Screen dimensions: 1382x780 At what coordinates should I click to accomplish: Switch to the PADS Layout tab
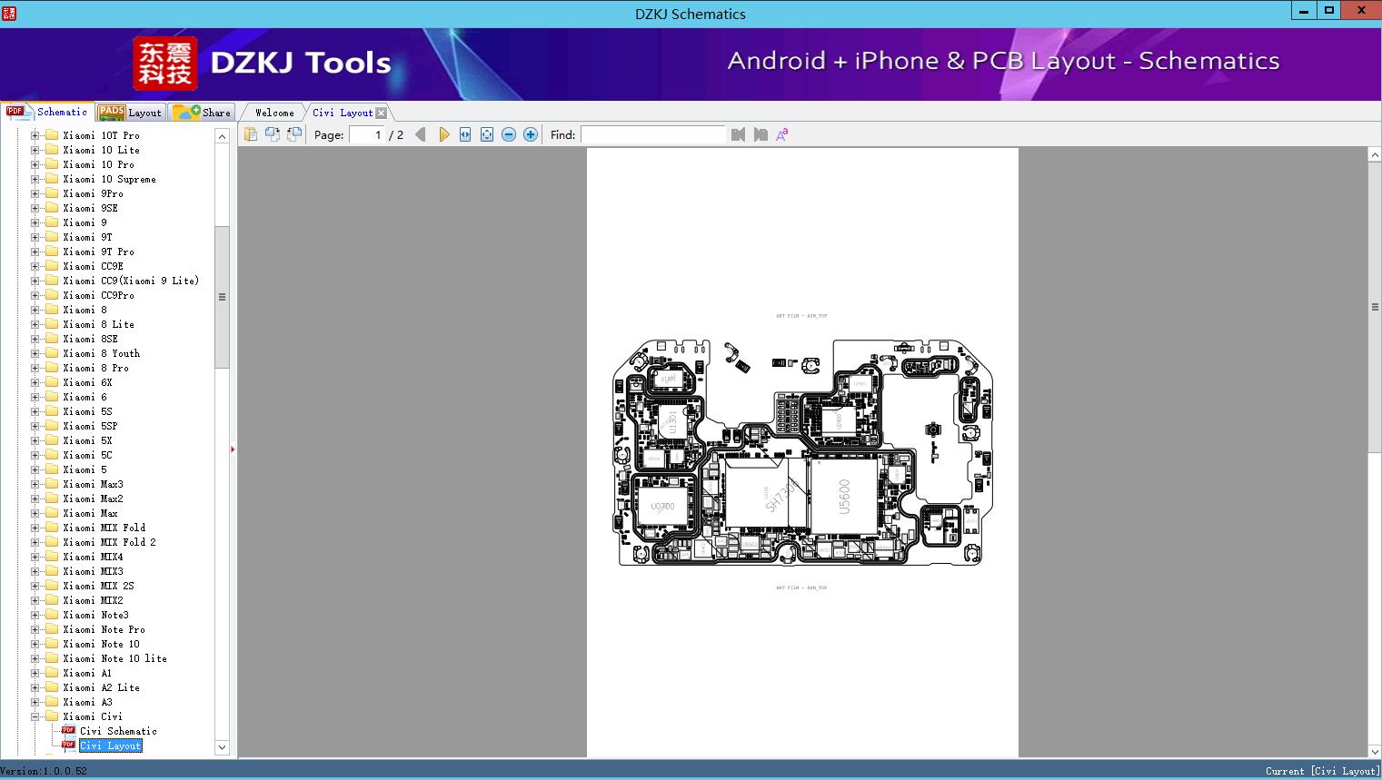[x=130, y=112]
